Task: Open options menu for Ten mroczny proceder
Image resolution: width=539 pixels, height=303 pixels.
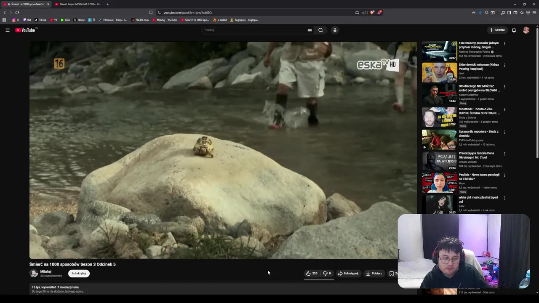Action: (x=504, y=43)
